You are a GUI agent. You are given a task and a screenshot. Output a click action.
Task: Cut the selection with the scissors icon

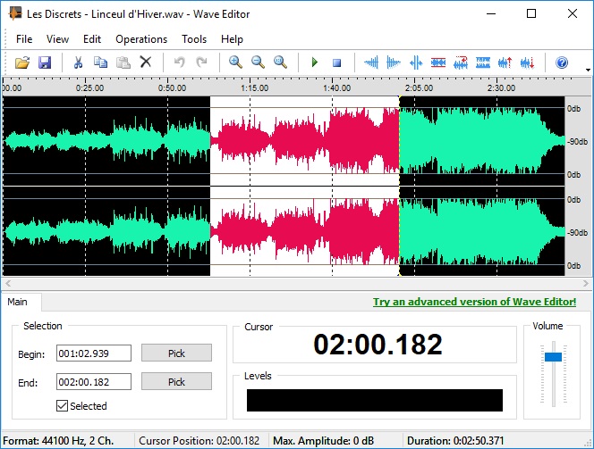[x=78, y=62]
